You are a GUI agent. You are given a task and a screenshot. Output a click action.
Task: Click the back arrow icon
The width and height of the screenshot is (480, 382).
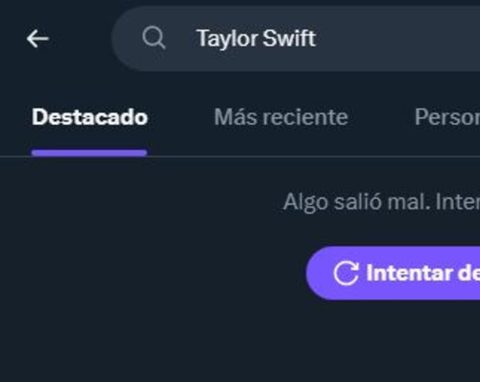pyautogui.click(x=38, y=39)
